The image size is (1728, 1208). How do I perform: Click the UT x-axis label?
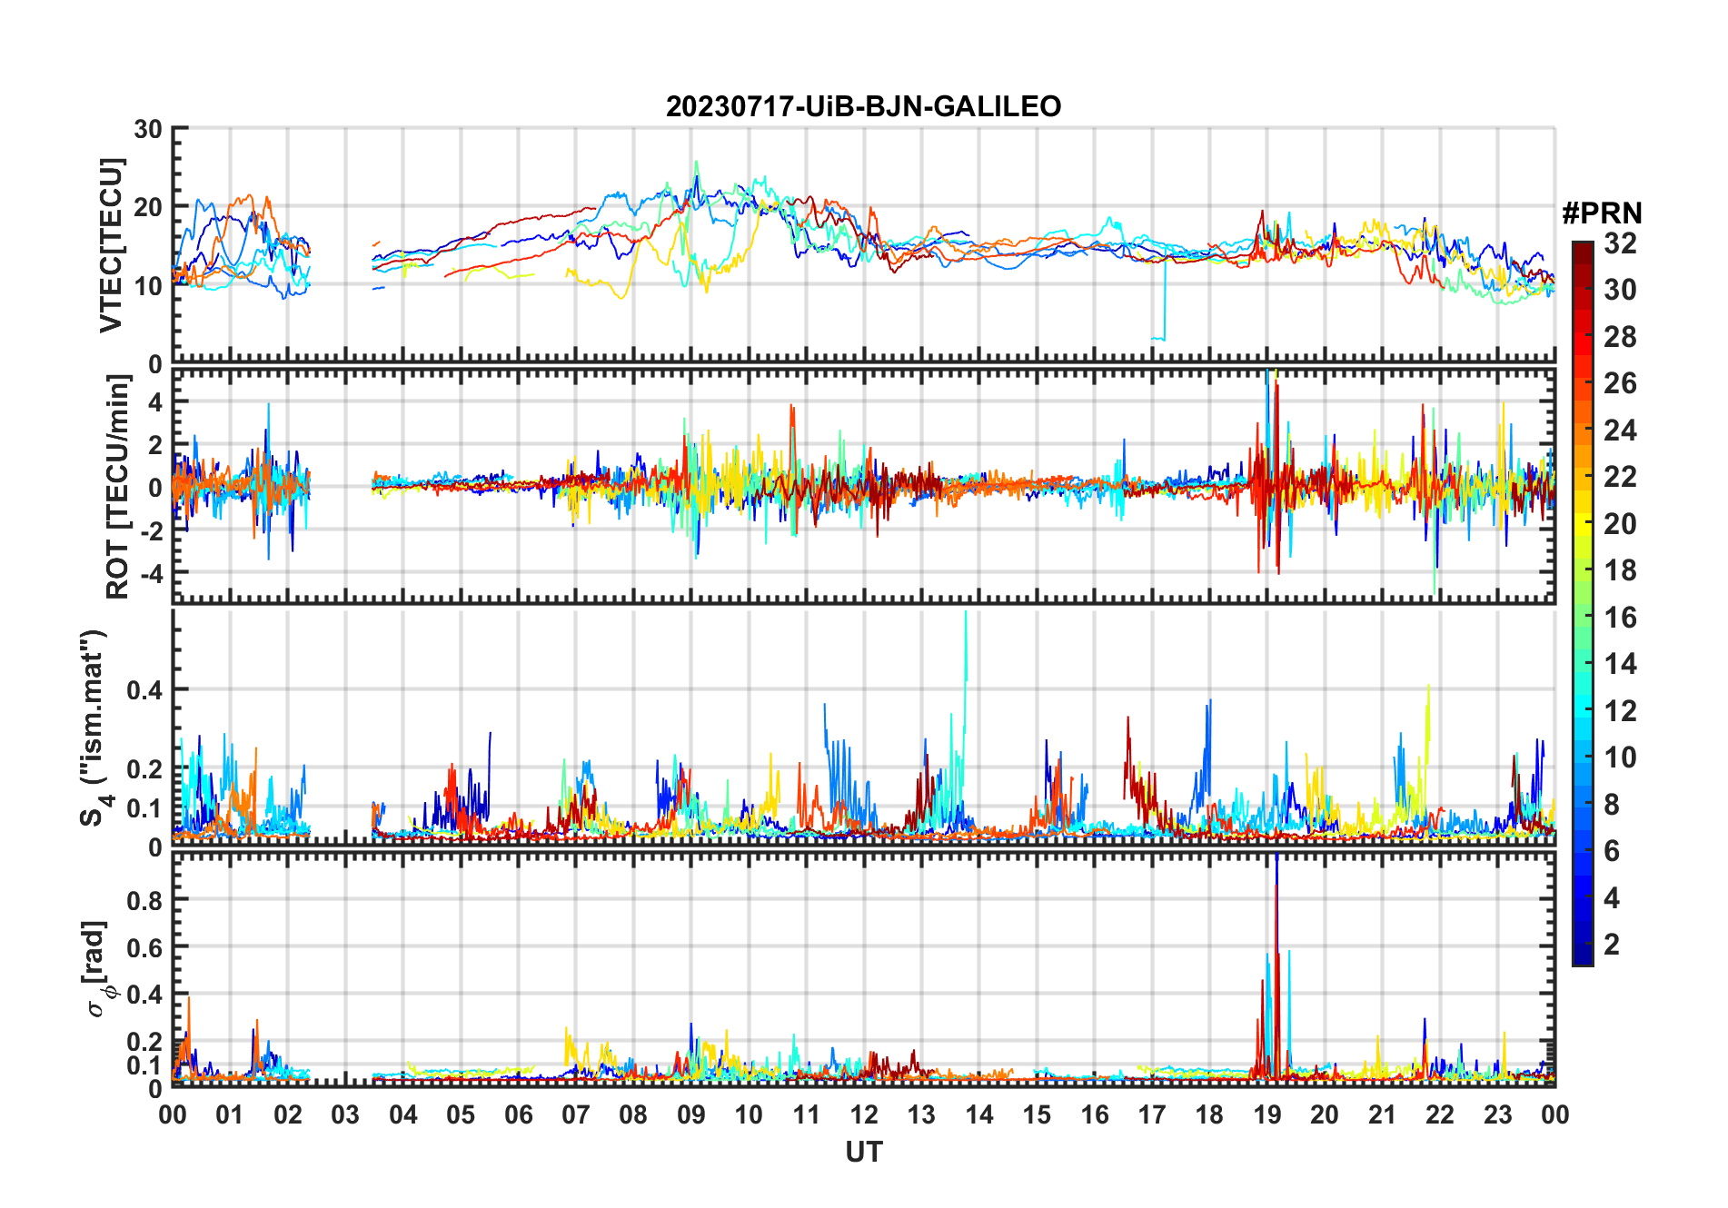(863, 1152)
